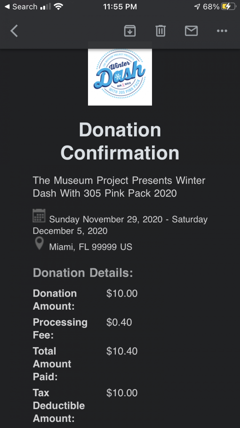This screenshot has height=428, width=240.
Task: Tap the Tax Deductible Amount label
Action: [x=59, y=406]
